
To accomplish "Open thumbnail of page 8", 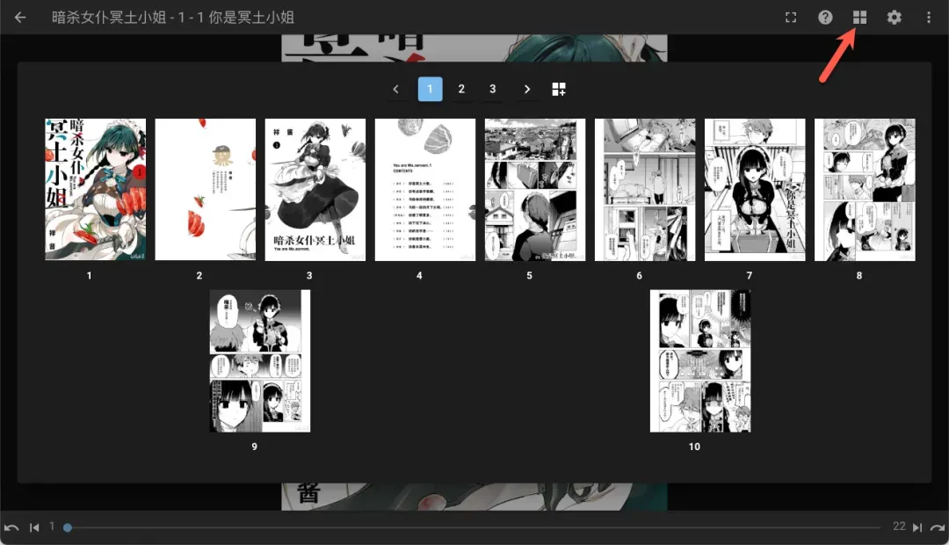I will [x=865, y=190].
